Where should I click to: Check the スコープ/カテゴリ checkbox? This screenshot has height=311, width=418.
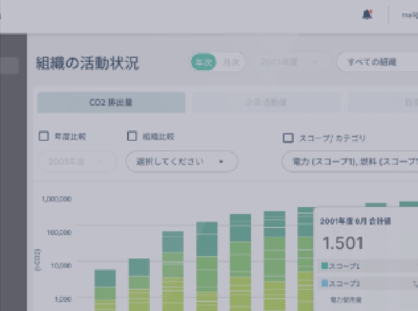pyautogui.click(x=288, y=138)
